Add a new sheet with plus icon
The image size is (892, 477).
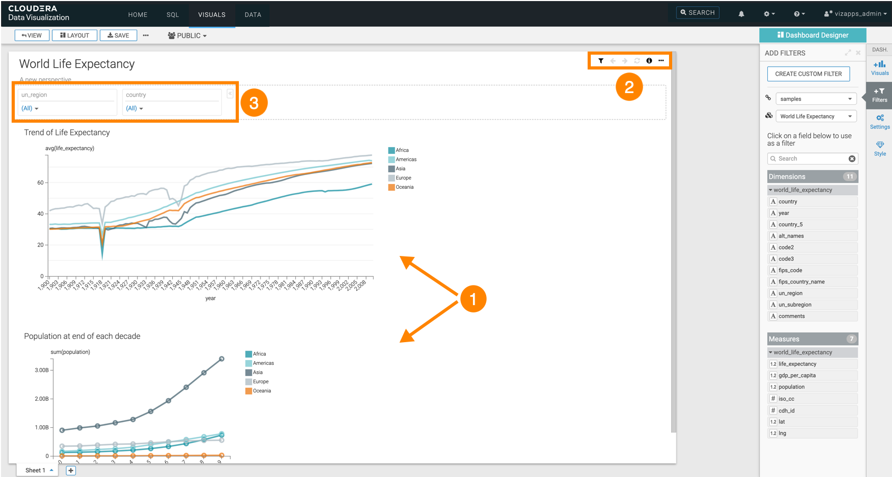tap(71, 470)
